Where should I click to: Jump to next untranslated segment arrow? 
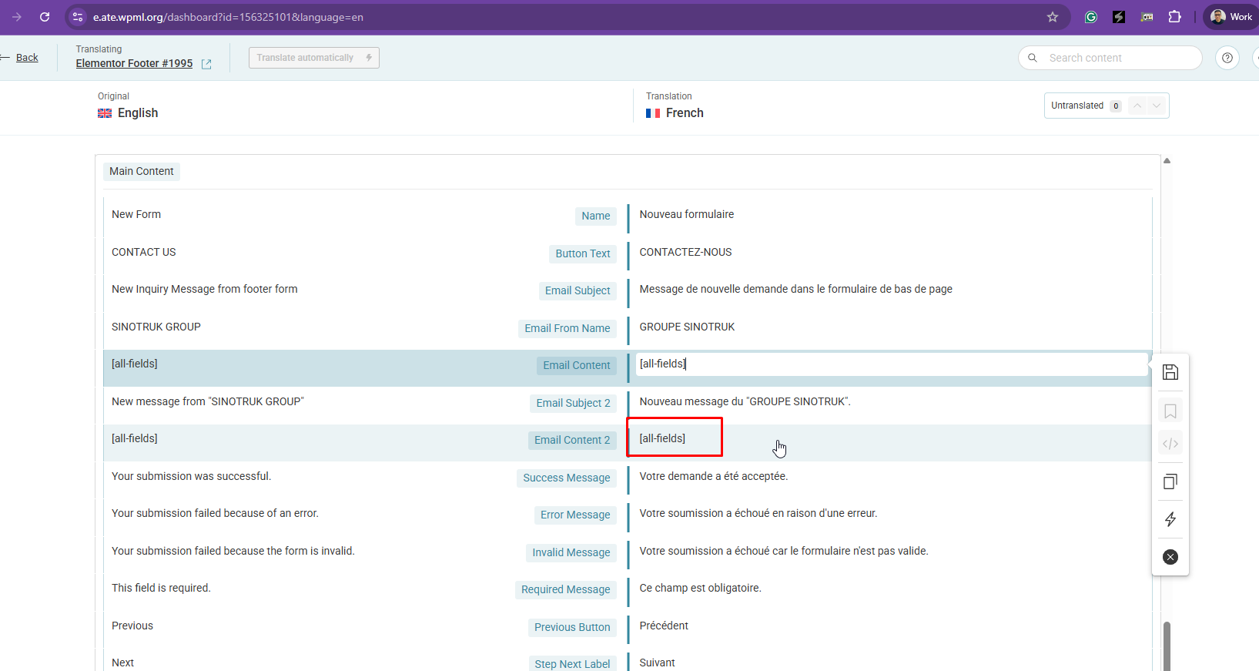1157,106
